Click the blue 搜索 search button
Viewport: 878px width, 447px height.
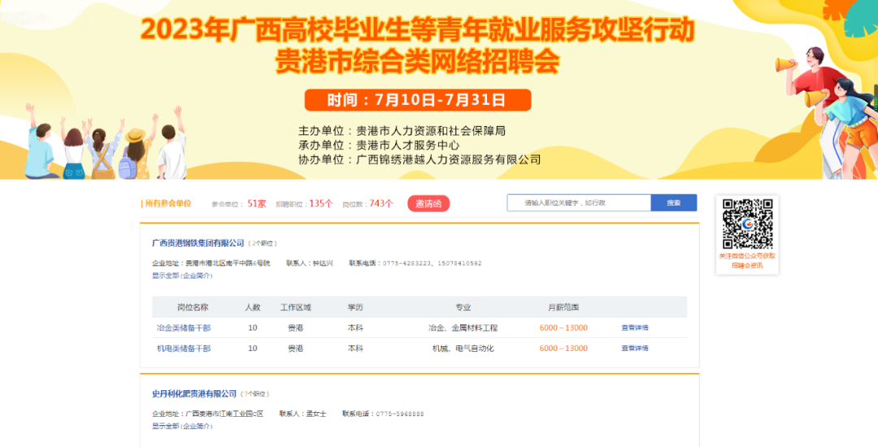tap(674, 202)
